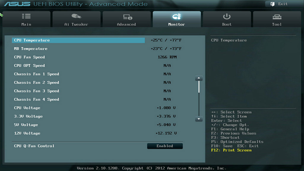The image size is (304, 171).
Task: Click the F1: General Help hint
Action: 230,129
